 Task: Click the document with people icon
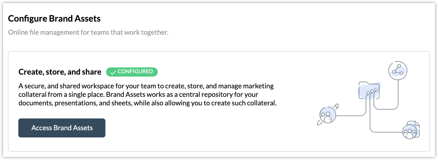(x=411, y=130)
